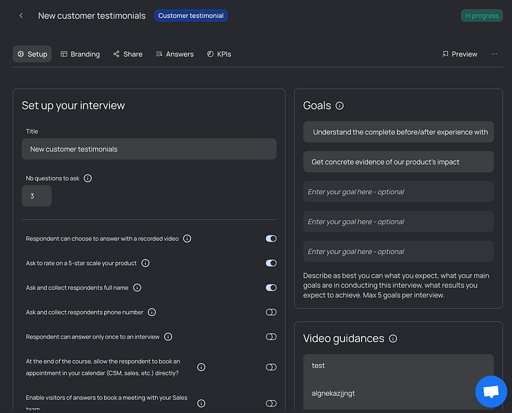Switch to the Branding tab
Screen dimensions: 512x413
click(x=80, y=54)
